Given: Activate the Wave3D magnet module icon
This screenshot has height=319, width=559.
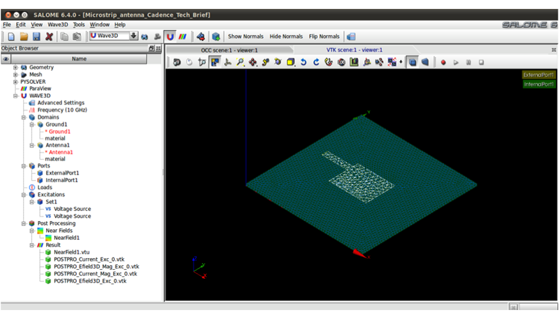Looking at the screenshot, I should point(170,37).
